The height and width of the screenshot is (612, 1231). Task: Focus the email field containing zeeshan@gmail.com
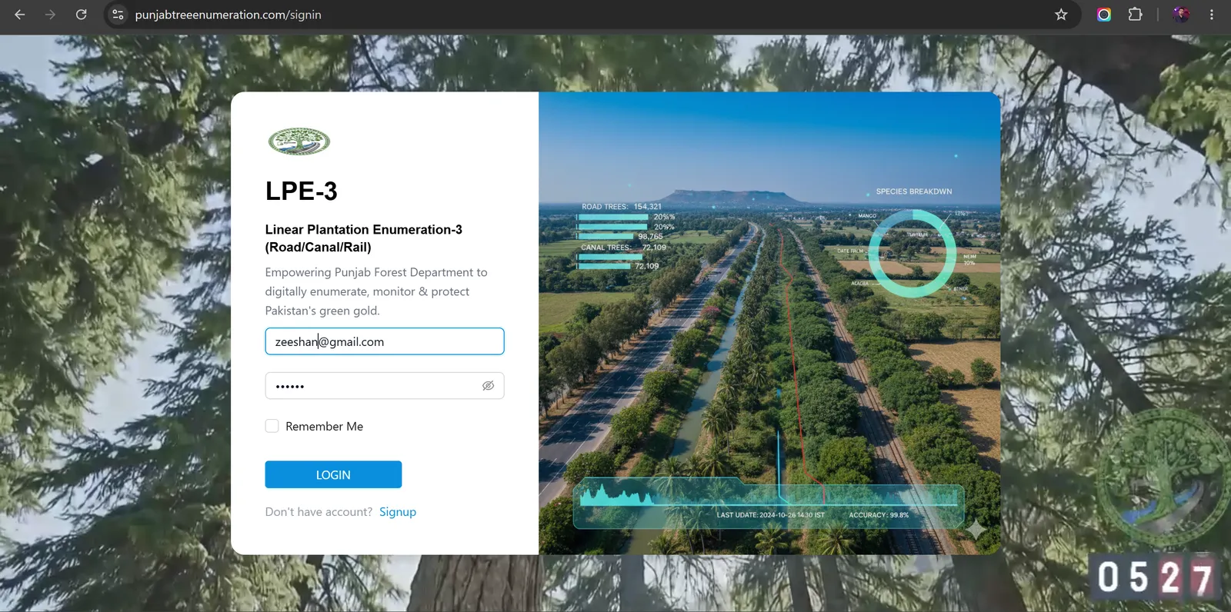pos(385,341)
